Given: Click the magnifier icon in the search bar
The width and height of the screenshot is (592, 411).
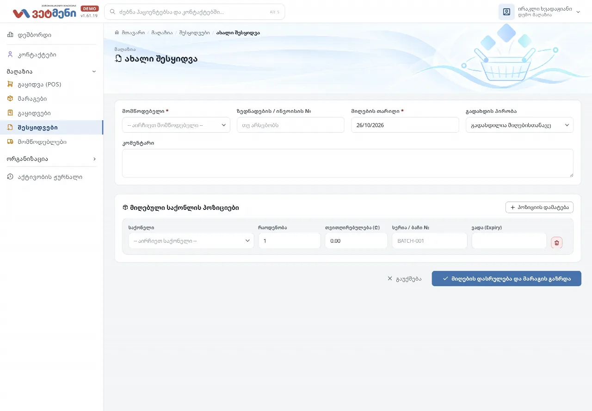Looking at the screenshot, I should pyautogui.click(x=112, y=12).
